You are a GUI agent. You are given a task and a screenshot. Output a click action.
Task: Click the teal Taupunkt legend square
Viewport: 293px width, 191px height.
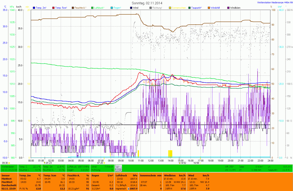189,7
